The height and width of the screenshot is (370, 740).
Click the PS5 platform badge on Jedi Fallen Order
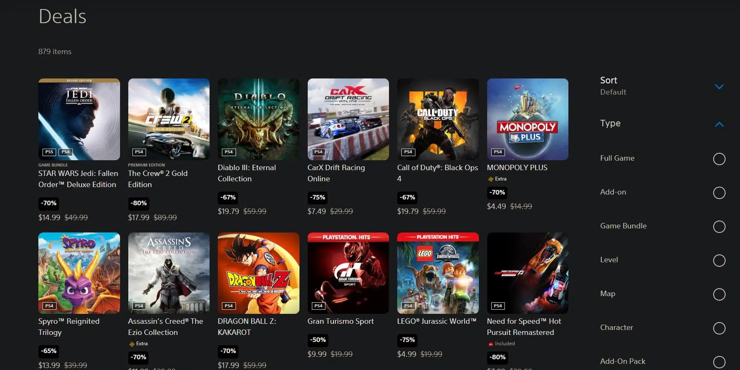[49, 152]
